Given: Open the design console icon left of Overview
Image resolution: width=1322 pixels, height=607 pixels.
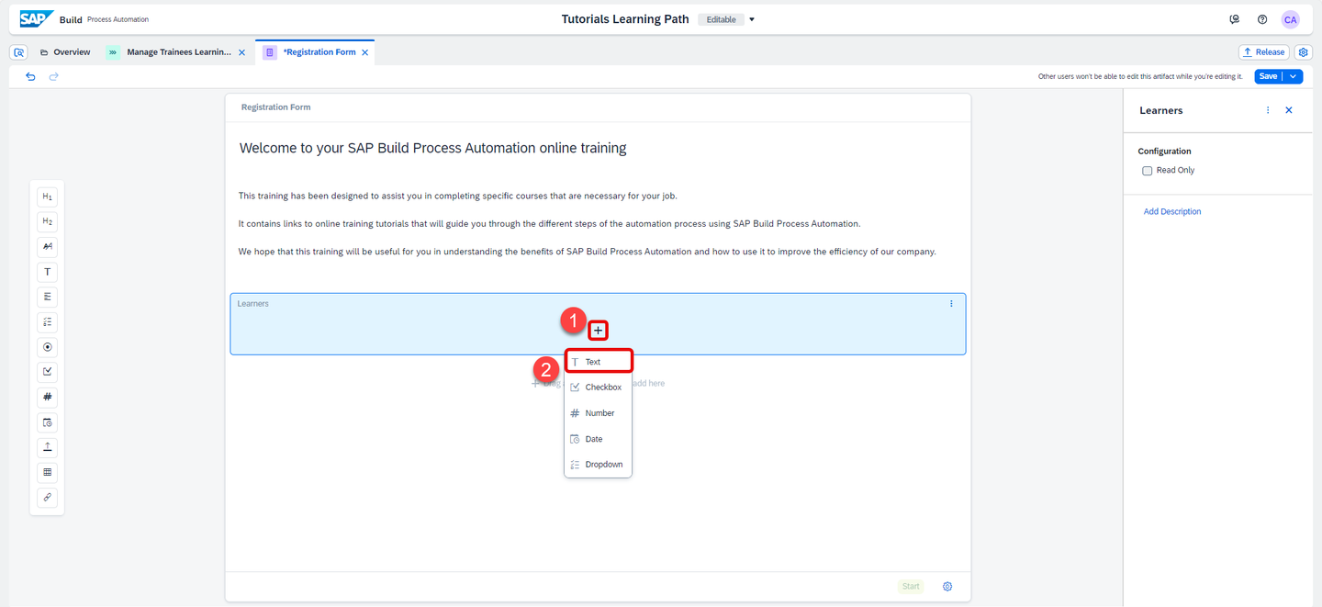Looking at the screenshot, I should click(18, 52).
